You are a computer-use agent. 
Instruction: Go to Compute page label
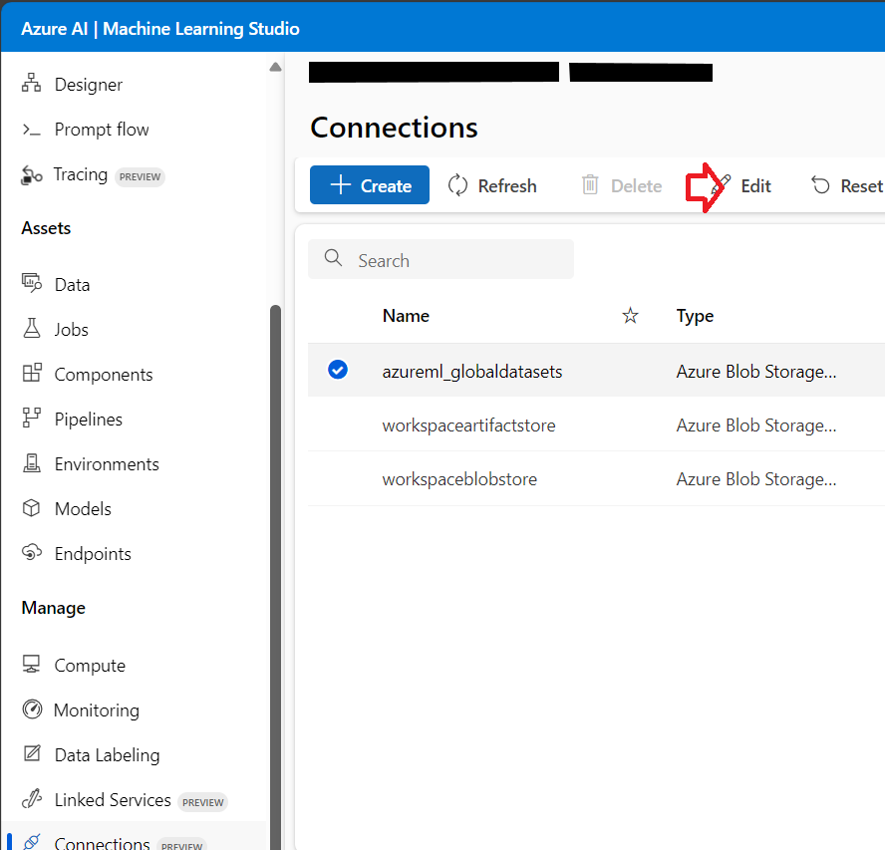[90, 666]
